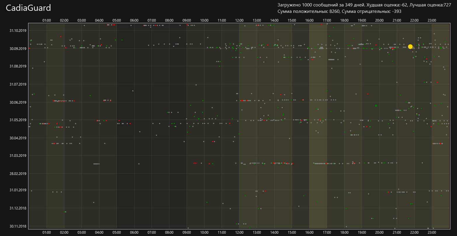Image resolution: width=457 pixels, height=236 pixels.
Task: Click the 28.02.2019 date label
Action: click(x=18, y=173)
